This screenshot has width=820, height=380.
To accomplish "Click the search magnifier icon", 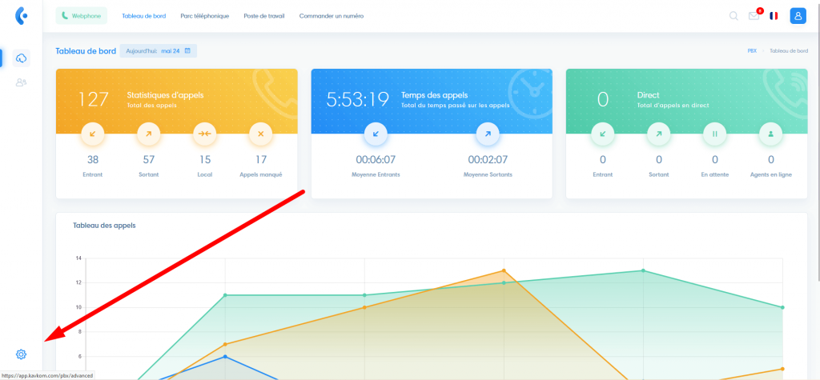I will (734, 16).
